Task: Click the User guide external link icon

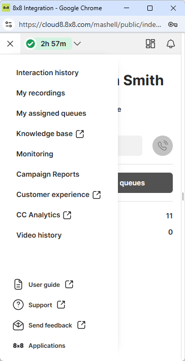Action: point(69,284)
